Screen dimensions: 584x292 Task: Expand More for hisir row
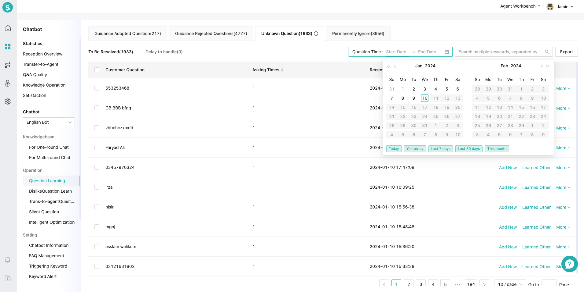tap(563, 207)
